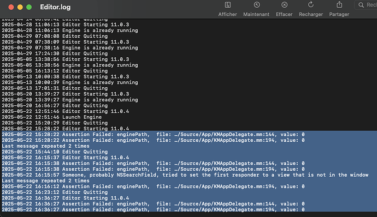This screenshot has width=377, height=217.
Task: Select the NSSearchField first responder log line
Action: (185, 175)
